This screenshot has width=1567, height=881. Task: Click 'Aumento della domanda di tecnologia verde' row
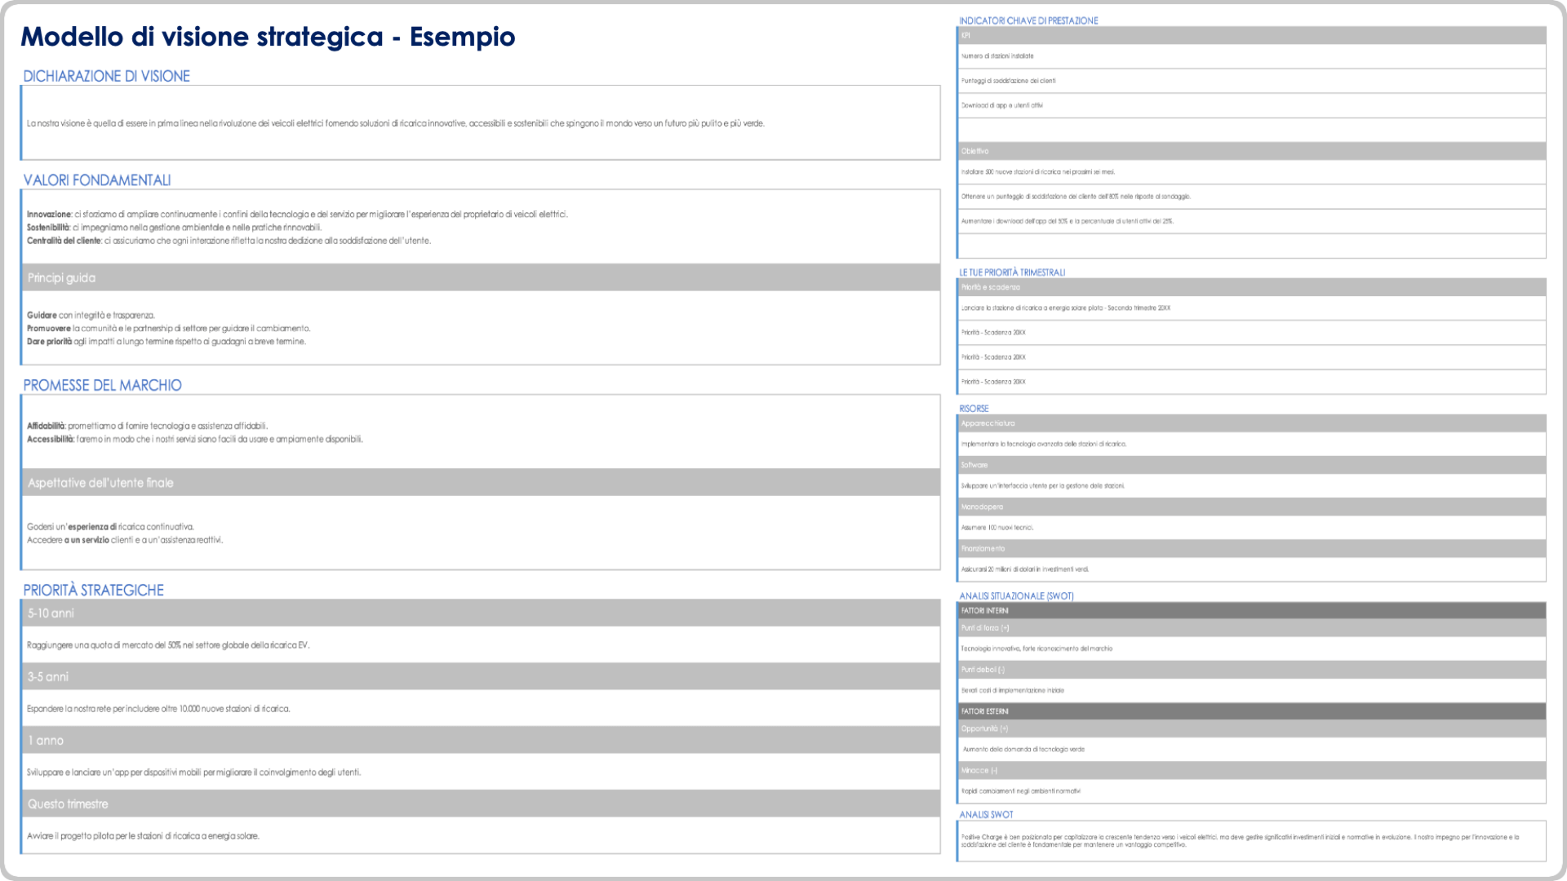pos(1252,750)
